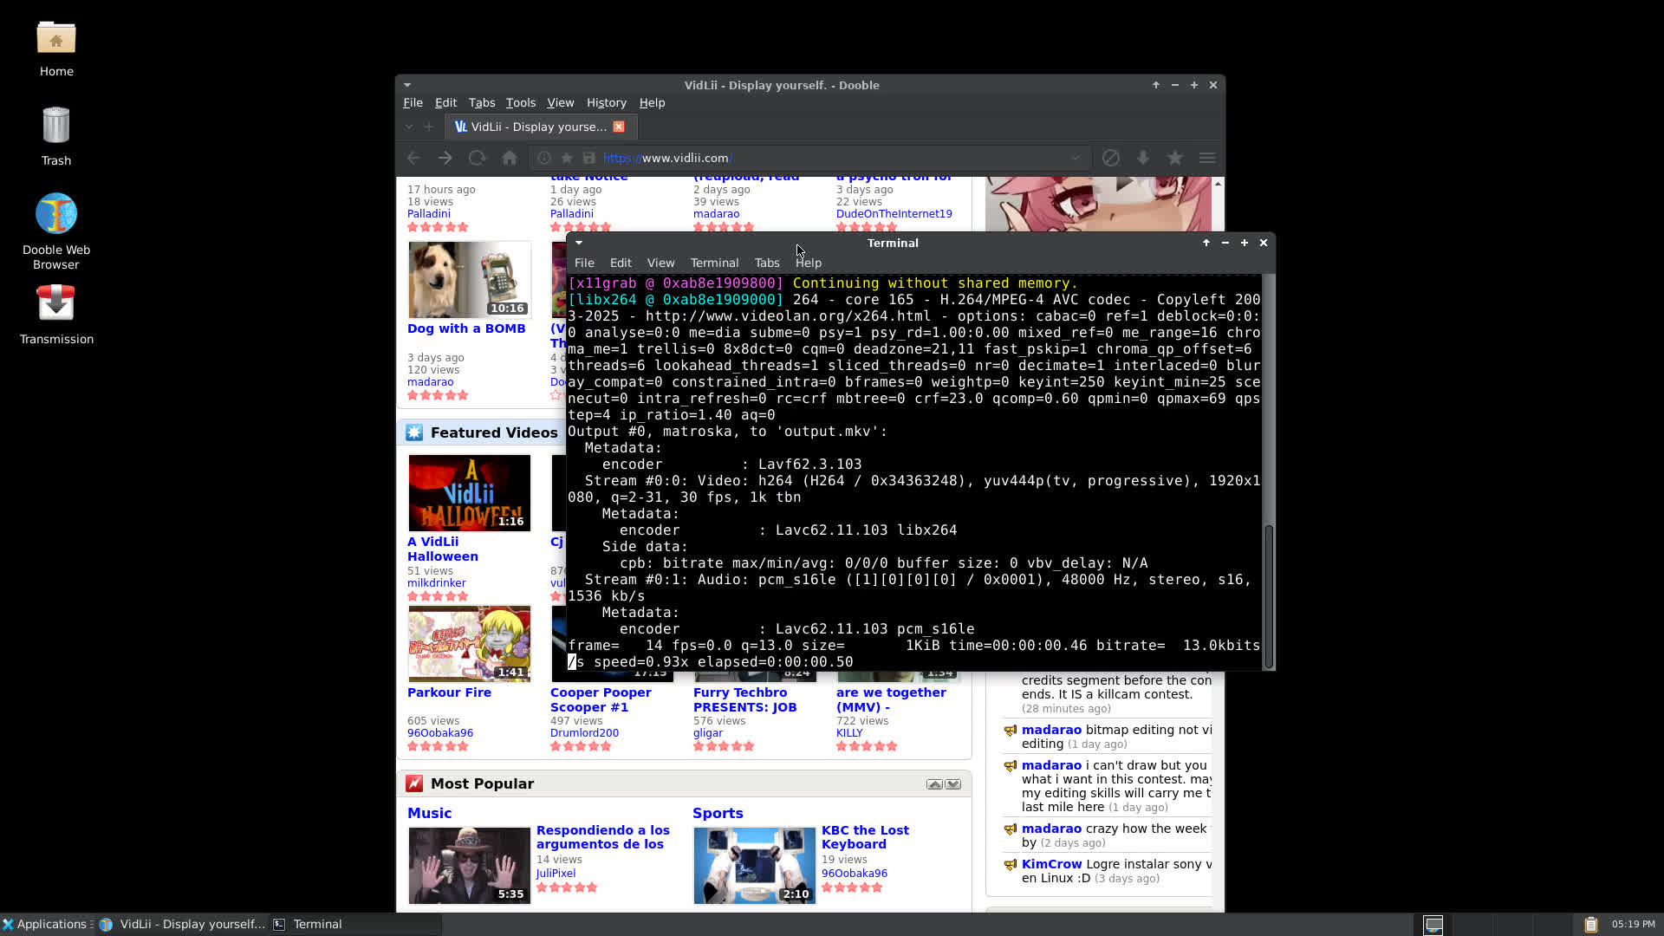Click the display icon in system tray

(x=1433, y=925)
